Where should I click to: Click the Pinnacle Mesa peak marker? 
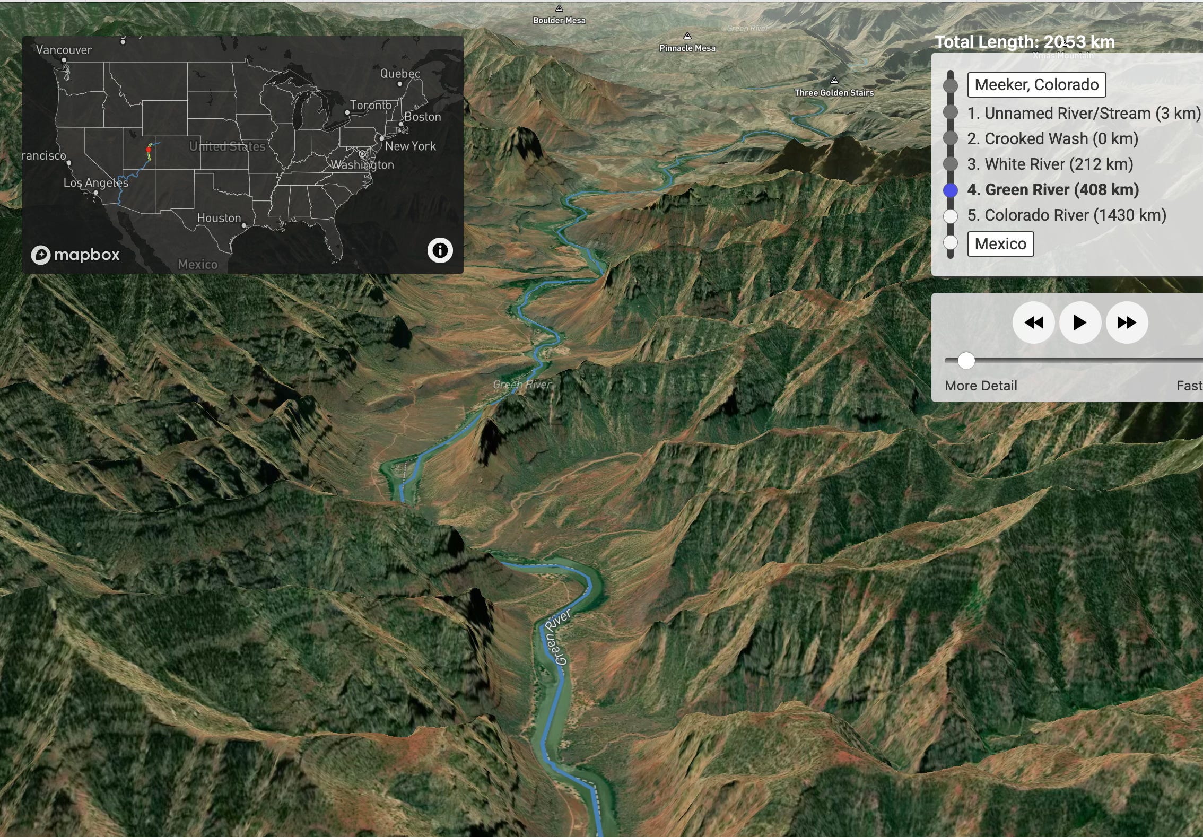pos(687,36)
